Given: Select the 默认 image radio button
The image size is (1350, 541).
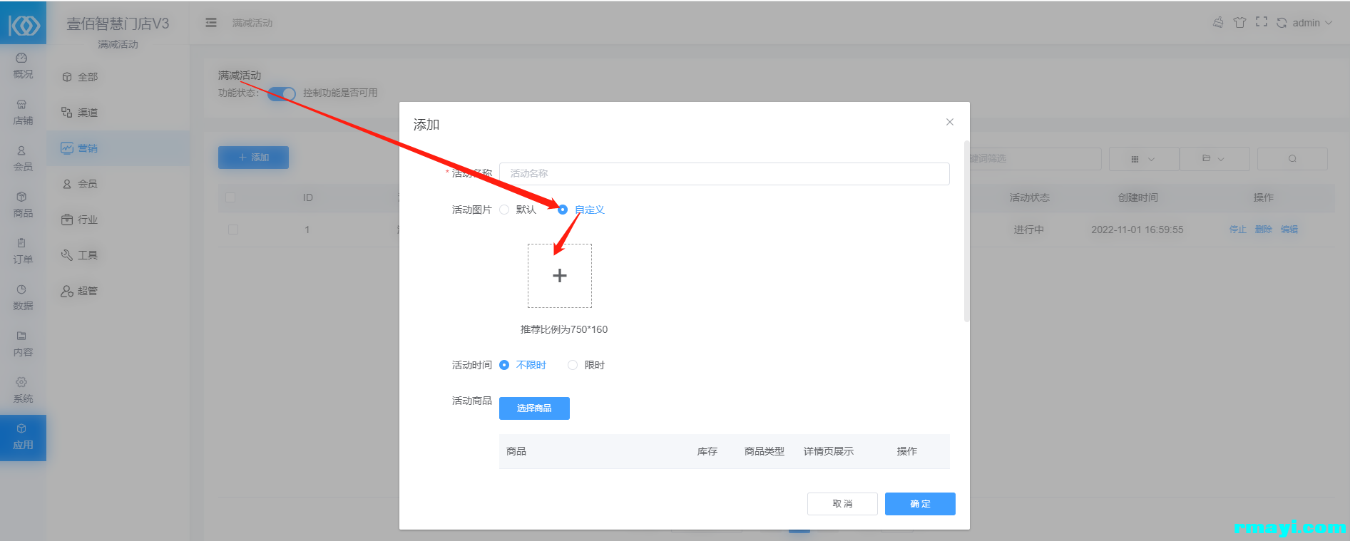Looking at the screenshot, I should click(x=505, y=210).
